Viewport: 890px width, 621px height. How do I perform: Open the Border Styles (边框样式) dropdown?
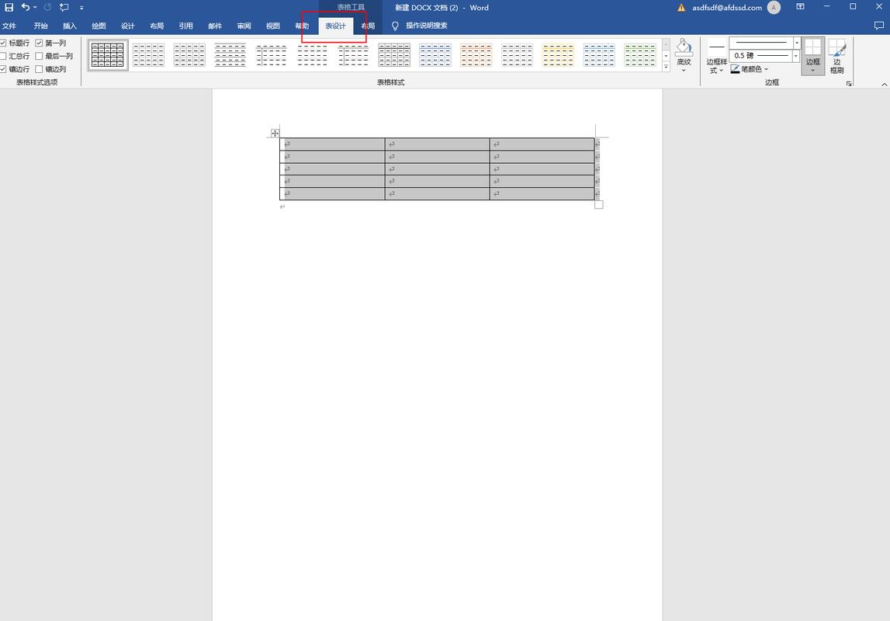(x=716, y=57)
